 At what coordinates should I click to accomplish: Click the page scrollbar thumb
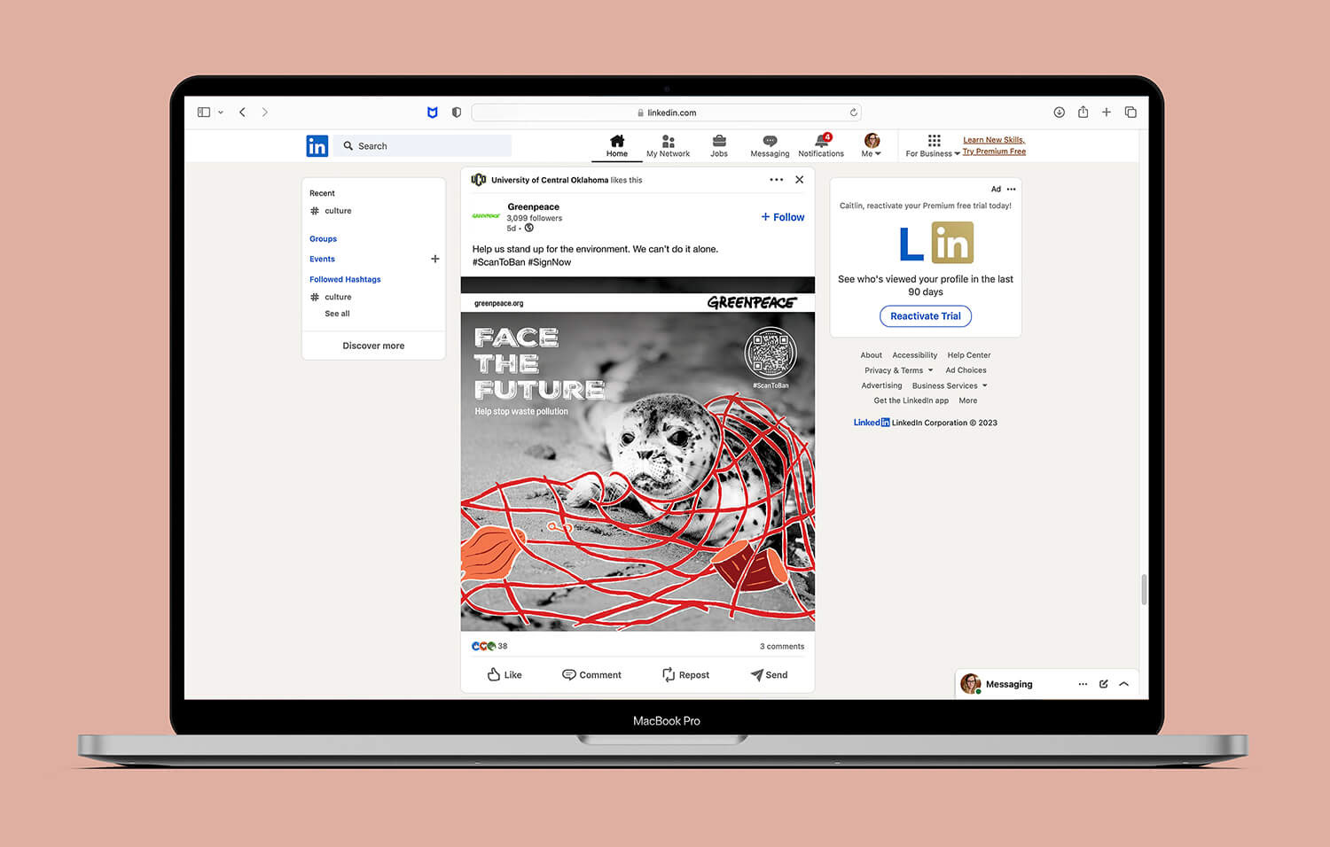click(x=1144, y=589)
